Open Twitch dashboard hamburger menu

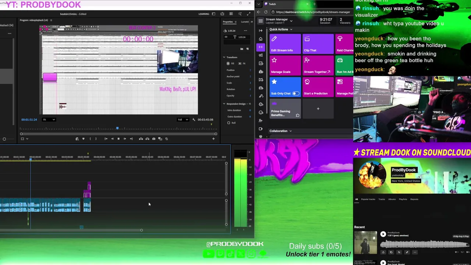[x=261, y=21]
